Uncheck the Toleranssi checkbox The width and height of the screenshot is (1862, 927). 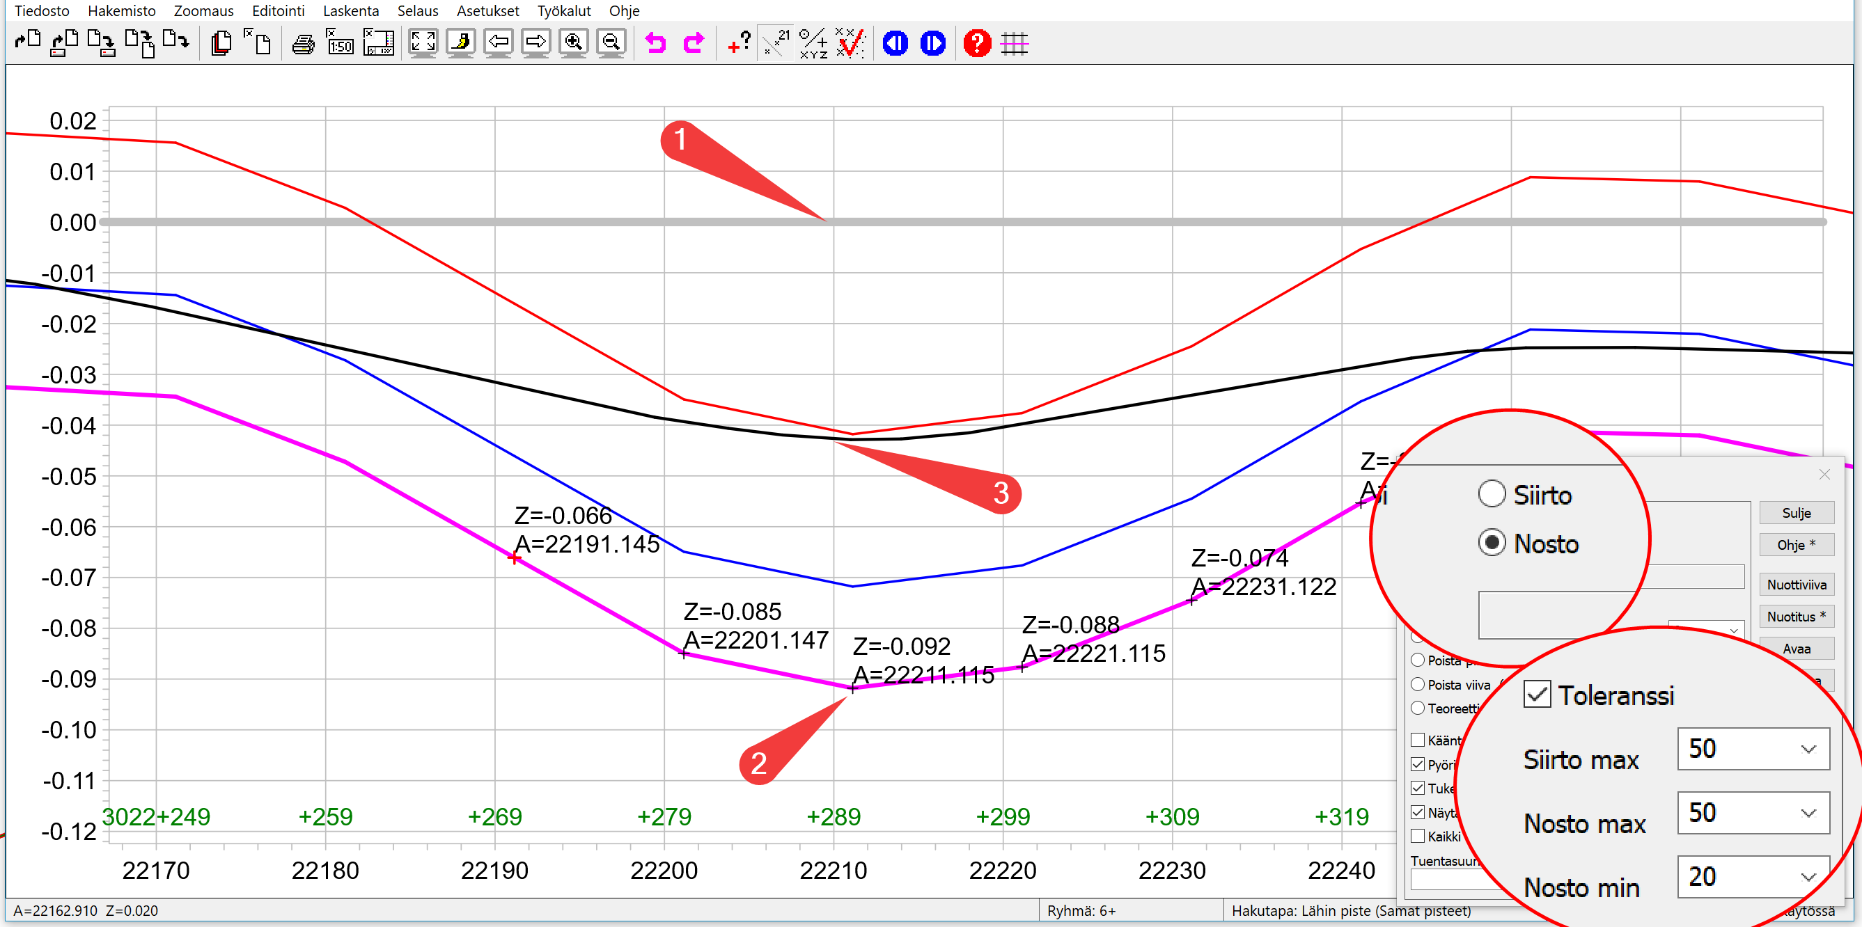[x=1537, y=695]
